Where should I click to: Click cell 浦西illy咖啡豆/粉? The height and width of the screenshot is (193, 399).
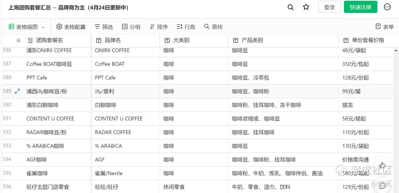tap(47, 92)
